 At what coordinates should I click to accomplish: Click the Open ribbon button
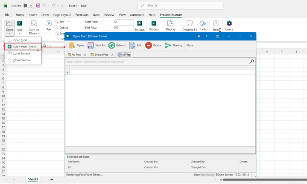click(9, 27)
